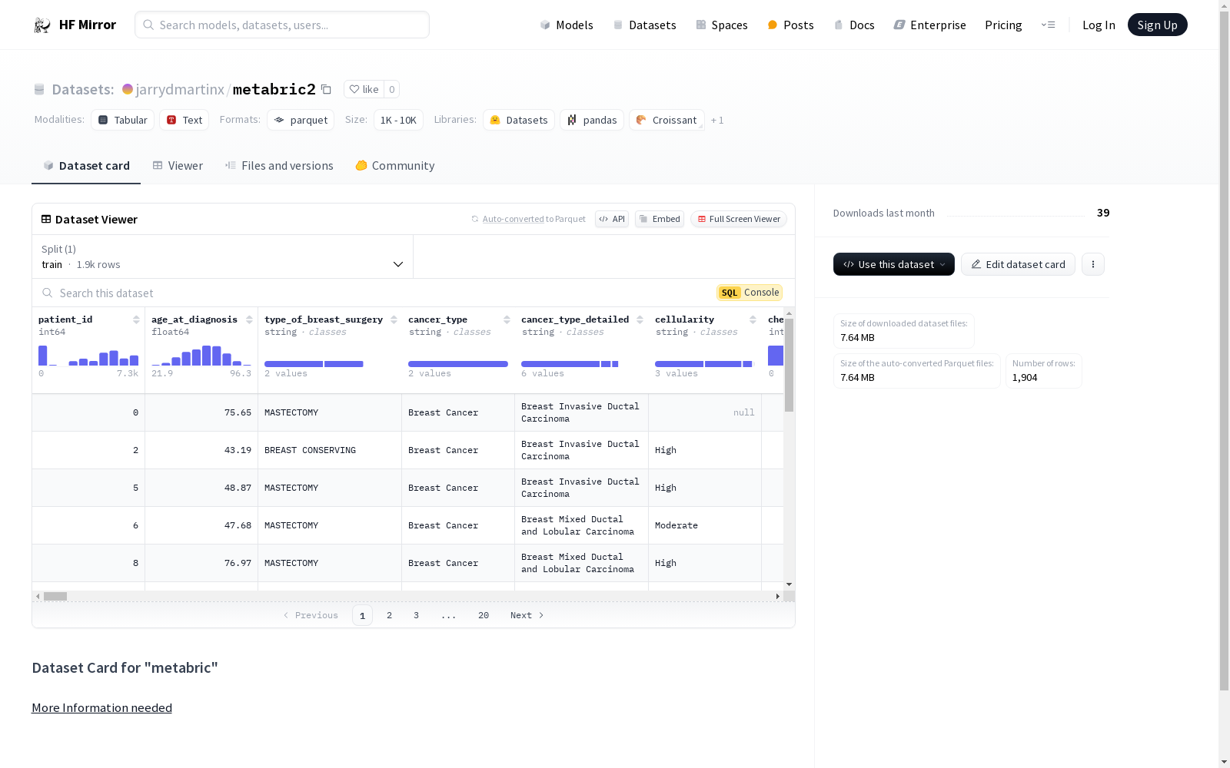
Task: Click Log In
Action: click(1099, 25)
